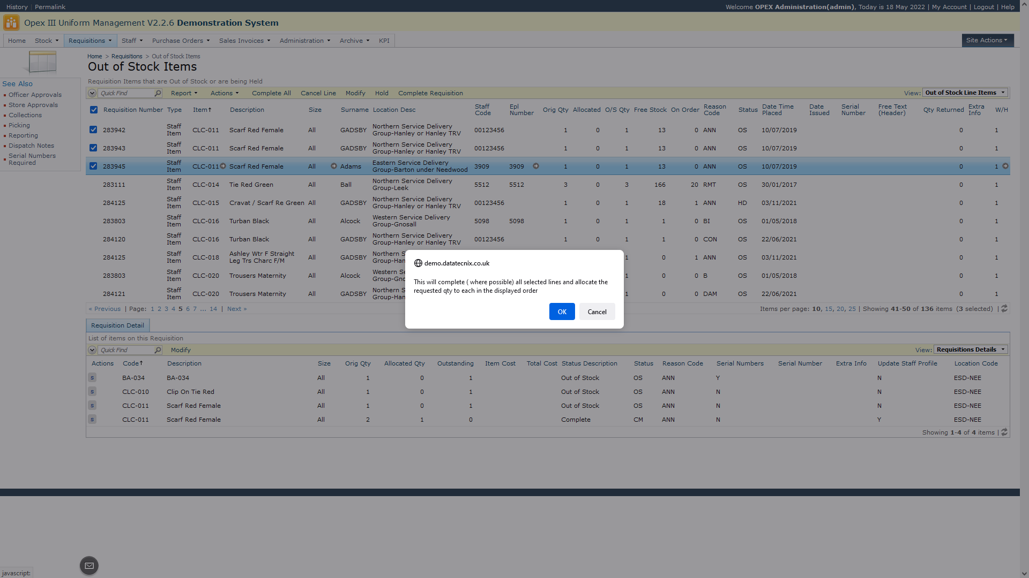Open the mail icon at bottom left
The height and width of the screenshot is (578, 1029).
(x=89, y=566)
